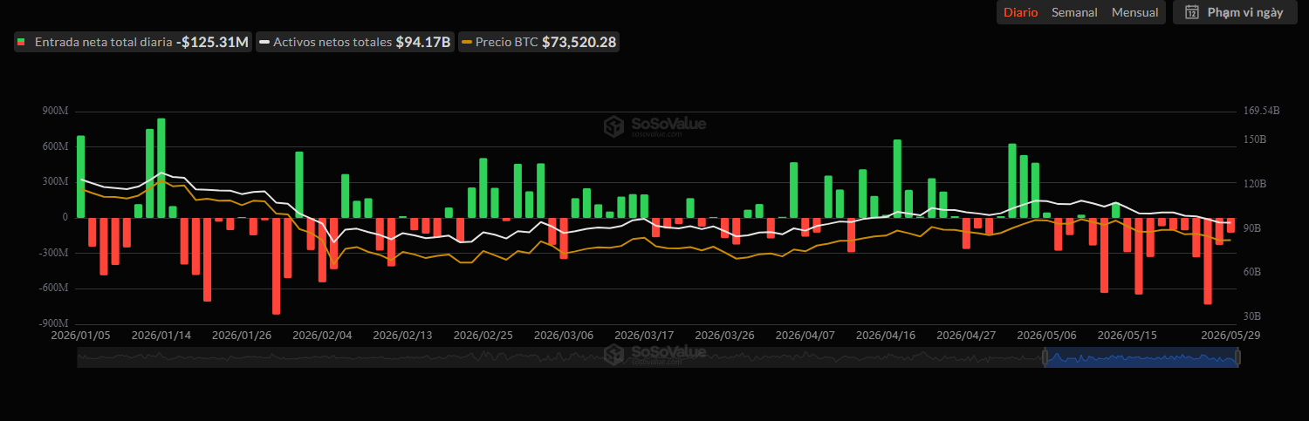Click the red-green bar legend icon
Image resolution: width=1309 pixels, height=421 pixels.
click(x=21, y=42)
